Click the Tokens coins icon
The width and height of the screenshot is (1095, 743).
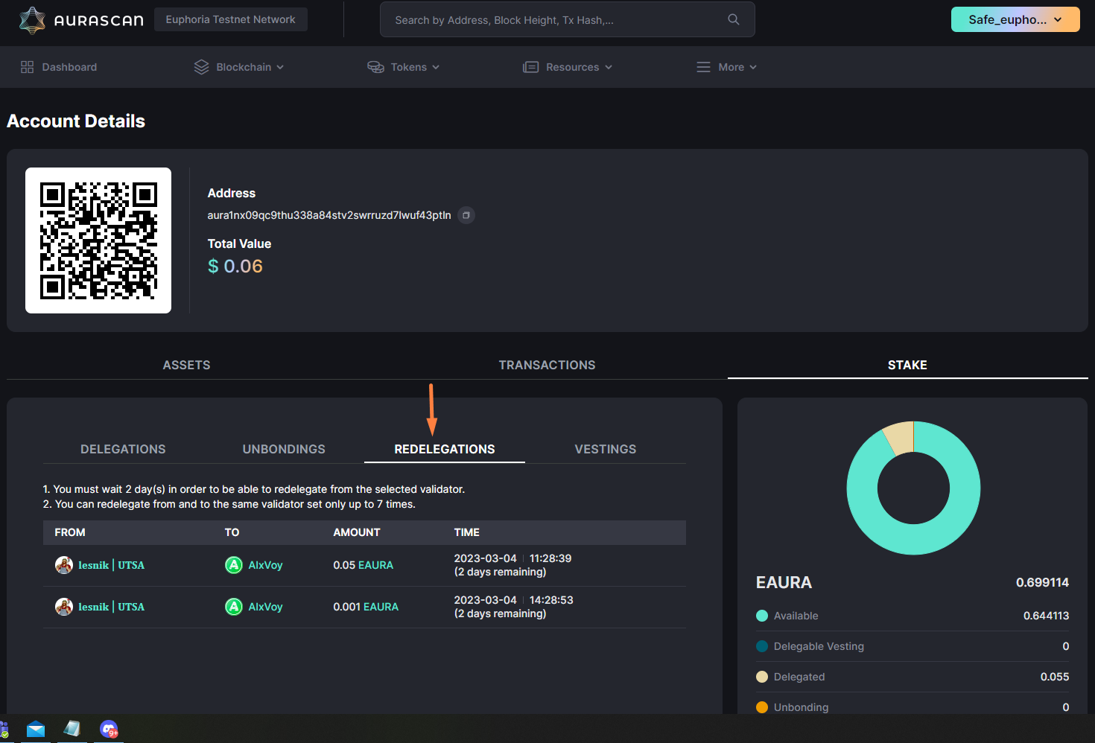pos(375,67)
